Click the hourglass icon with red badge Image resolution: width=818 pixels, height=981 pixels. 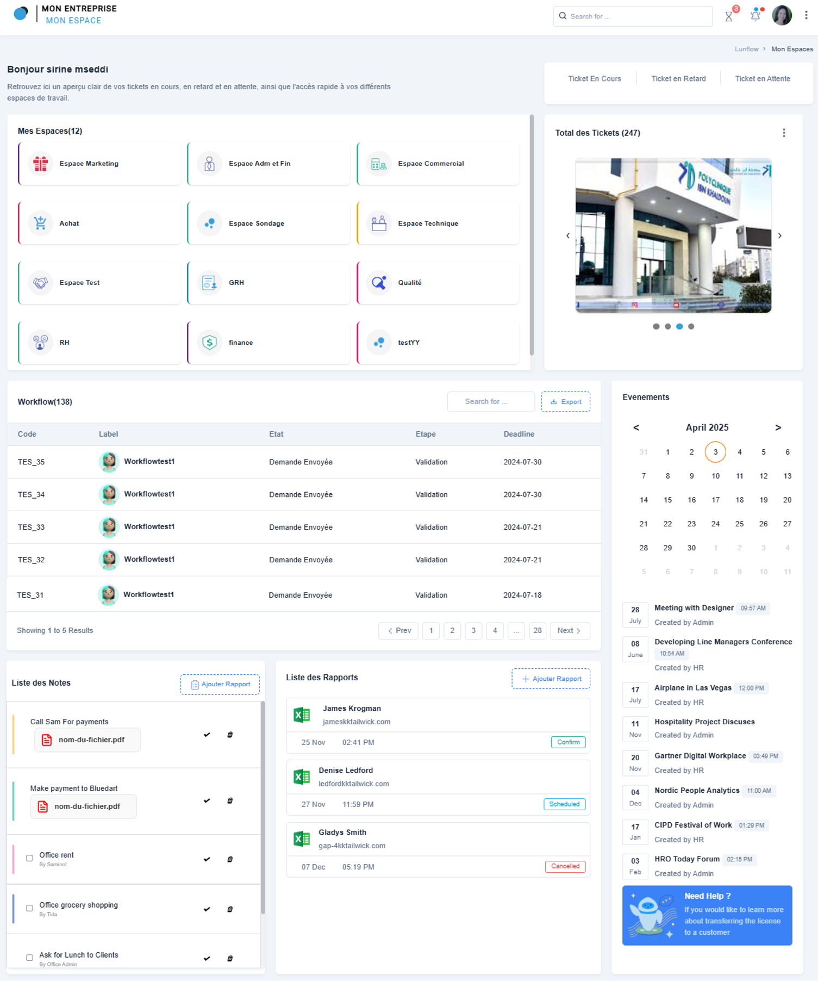[x=729, y=16]
